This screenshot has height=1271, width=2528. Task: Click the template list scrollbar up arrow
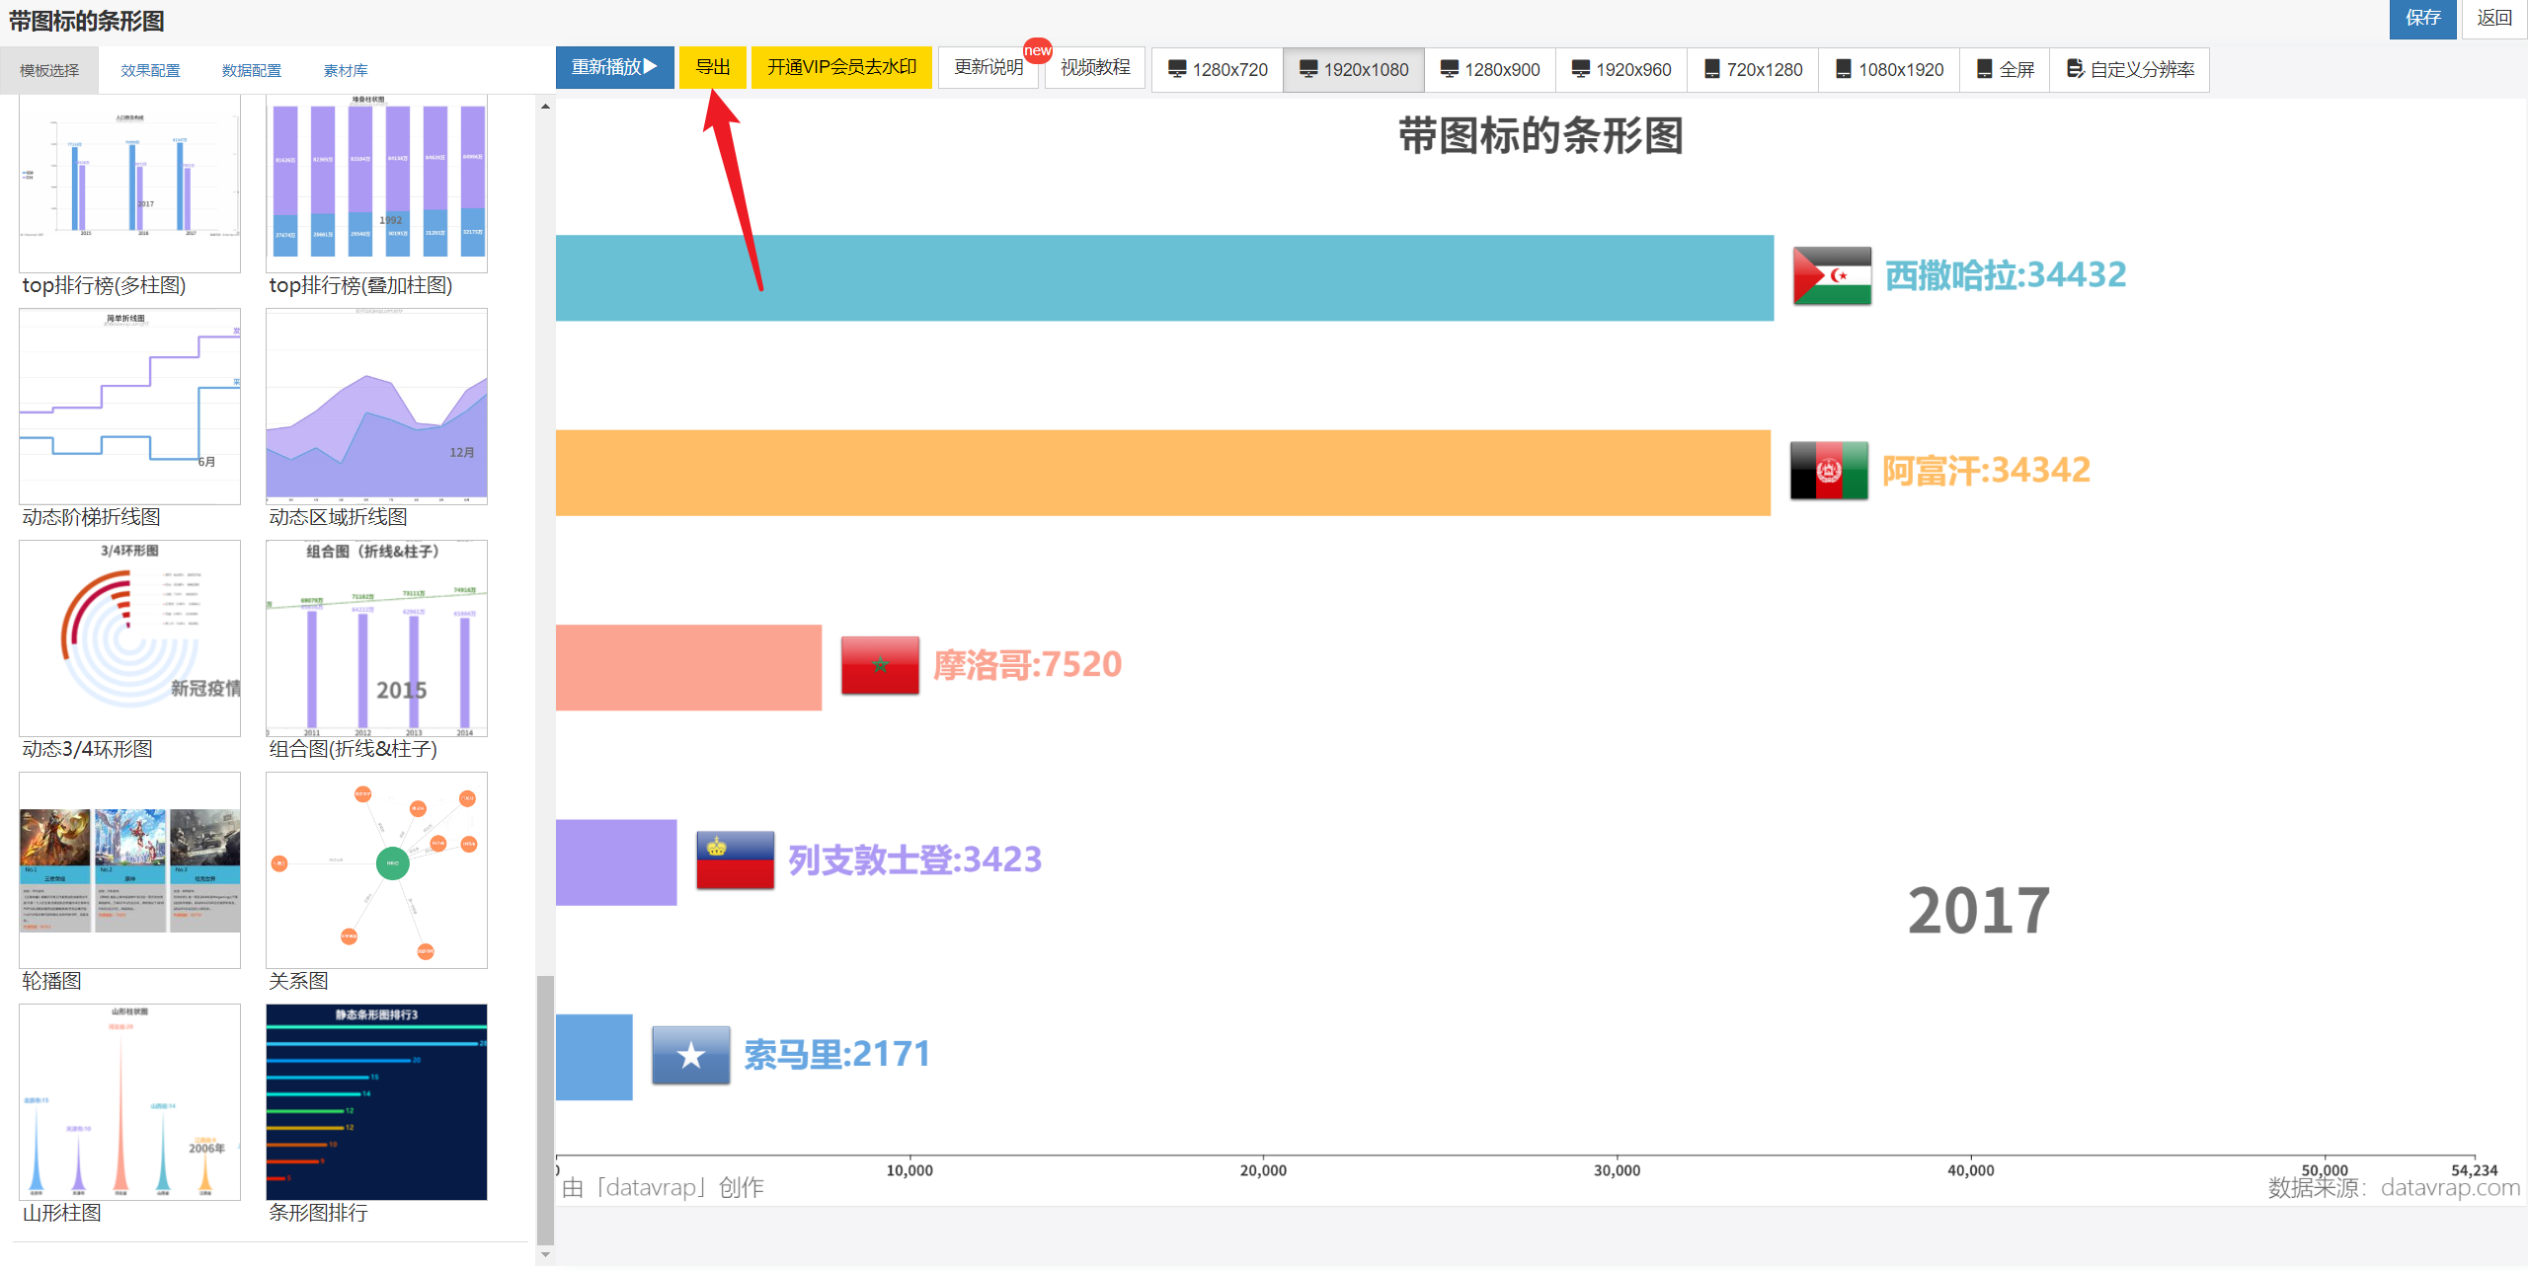click(545, 106)
